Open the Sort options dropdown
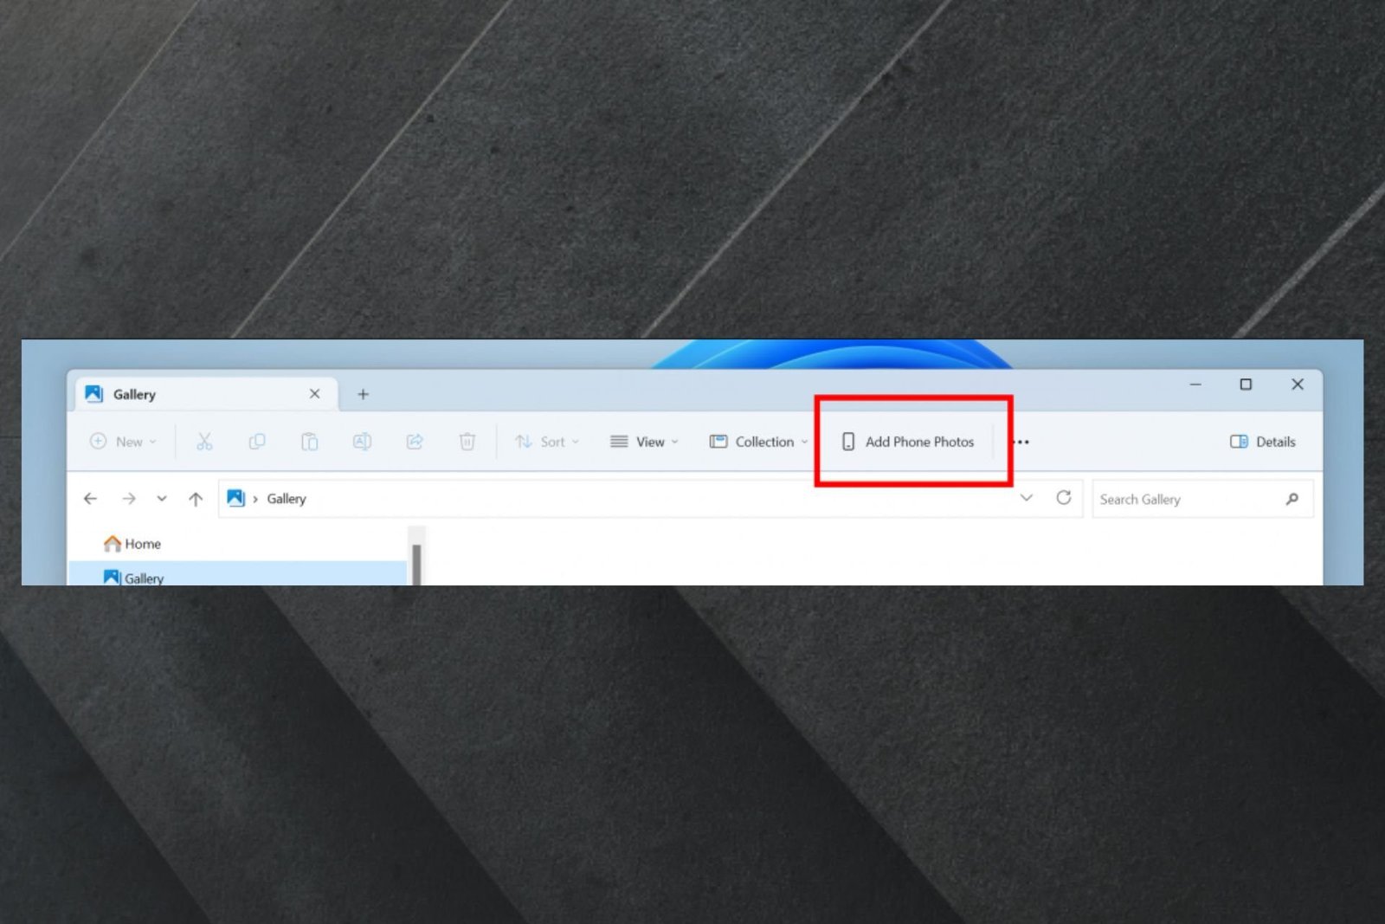This screenshot has height=924, width=1385. coord(547,442)
